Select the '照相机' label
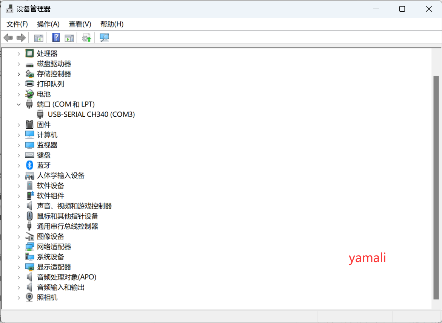The image size is (442, 323). (47, 297)
